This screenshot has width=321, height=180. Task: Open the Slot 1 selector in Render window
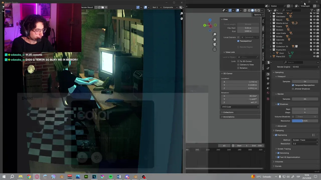[156, 7]
